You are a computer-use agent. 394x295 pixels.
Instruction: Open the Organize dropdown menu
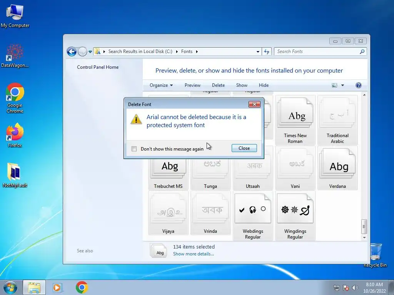161,85
